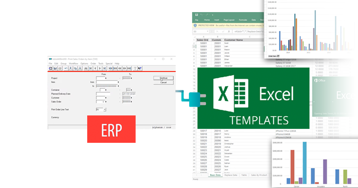Open the Page Layout ribbon tab in Excel
Screen dimensions: 358x188
pos(229,20)
